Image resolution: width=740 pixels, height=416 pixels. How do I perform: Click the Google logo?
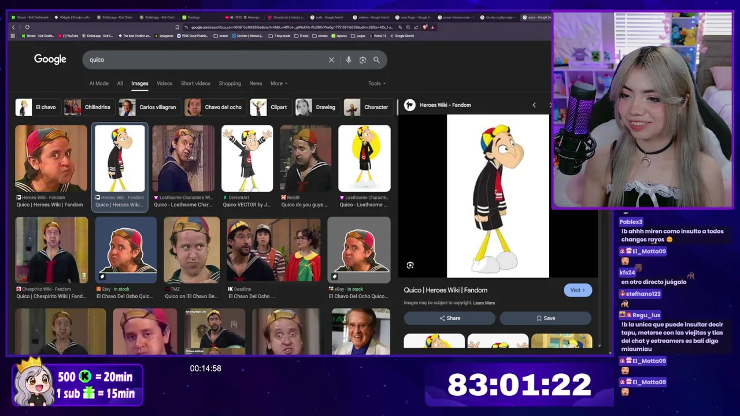click(50, 60)
